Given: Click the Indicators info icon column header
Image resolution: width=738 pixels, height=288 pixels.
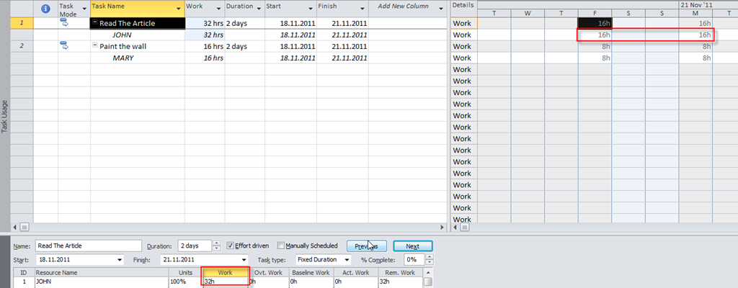Looking at the screenshot, I should pyautogui.click(x=46, y=9).
